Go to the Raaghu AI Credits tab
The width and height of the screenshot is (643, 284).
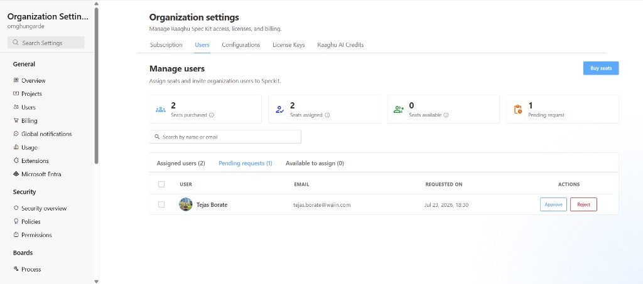pos(340,45)
